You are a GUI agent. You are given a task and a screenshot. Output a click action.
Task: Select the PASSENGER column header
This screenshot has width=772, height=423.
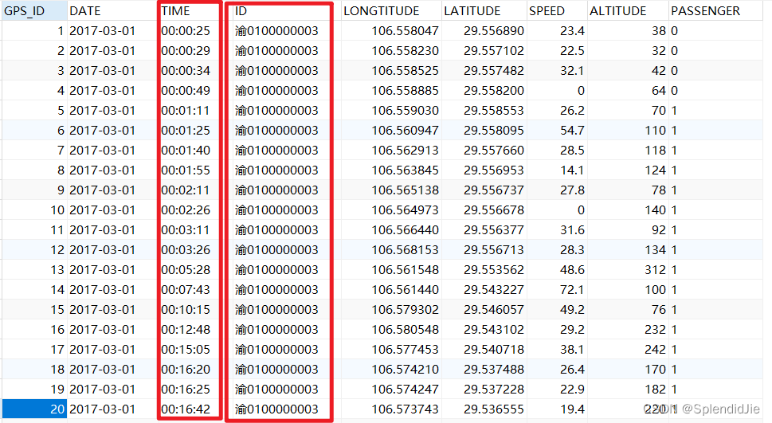point(715,11)
